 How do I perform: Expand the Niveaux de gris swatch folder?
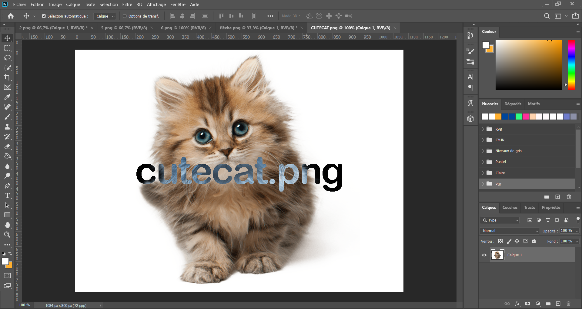483,151
